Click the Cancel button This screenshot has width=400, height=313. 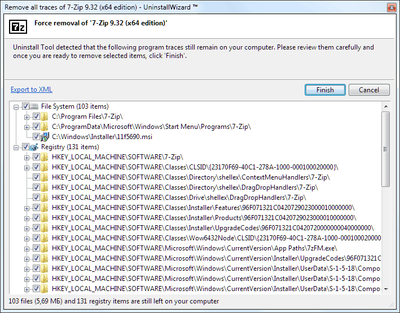point(369,90)
